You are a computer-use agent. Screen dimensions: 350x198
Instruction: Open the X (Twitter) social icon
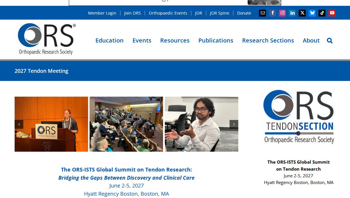coord(302,13)
